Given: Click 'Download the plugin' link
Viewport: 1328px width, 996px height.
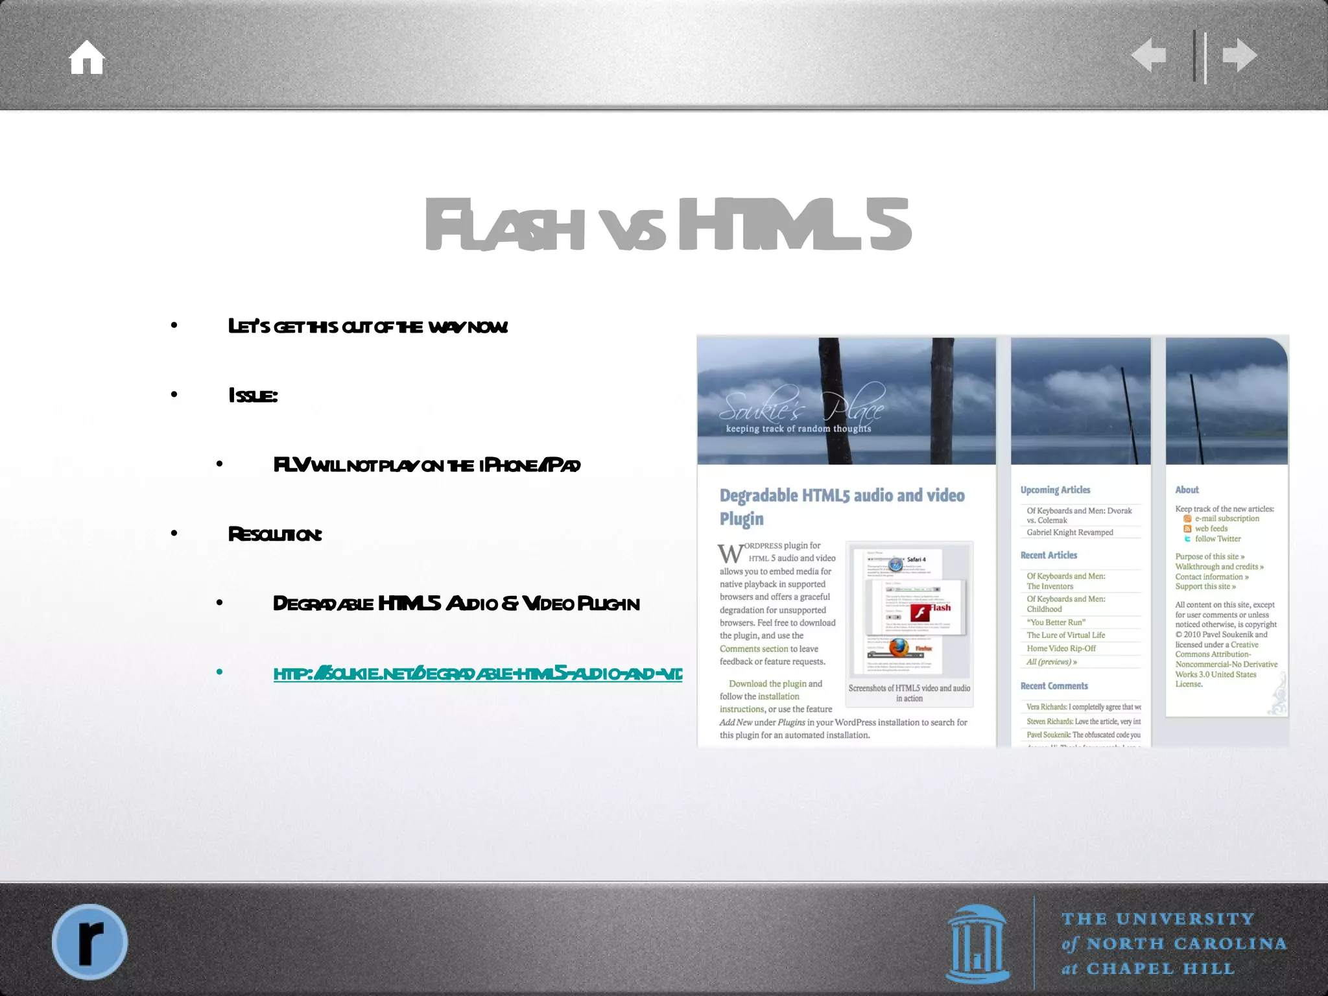Looking at the screenshot, I should pyautogui.click(x=768, y=683).
